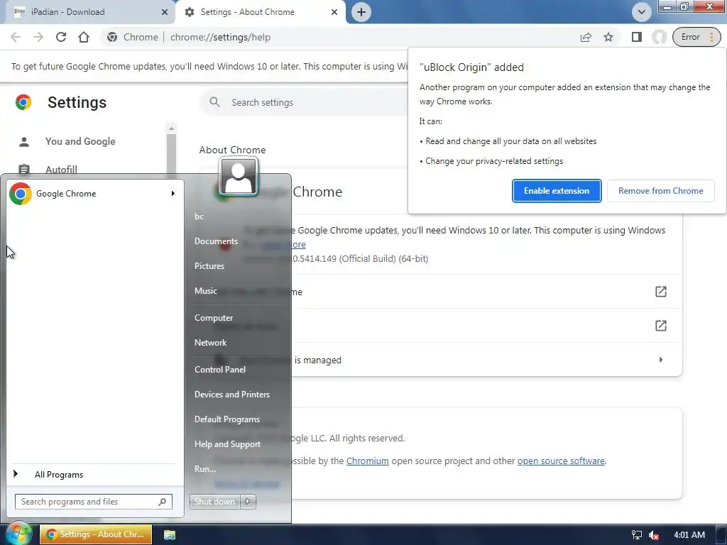Click Search programs and files box

pyautogui.click(x=93, y=502)
